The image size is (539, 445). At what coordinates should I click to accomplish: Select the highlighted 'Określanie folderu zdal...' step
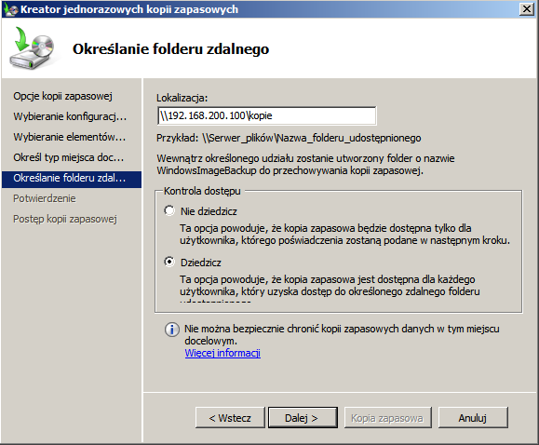[72, 179]
